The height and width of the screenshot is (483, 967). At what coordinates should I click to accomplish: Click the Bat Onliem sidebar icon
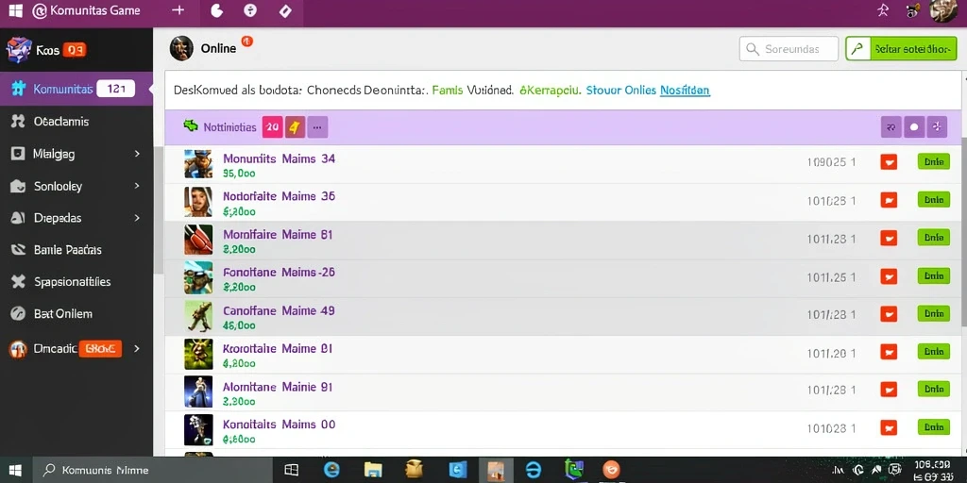18,313
